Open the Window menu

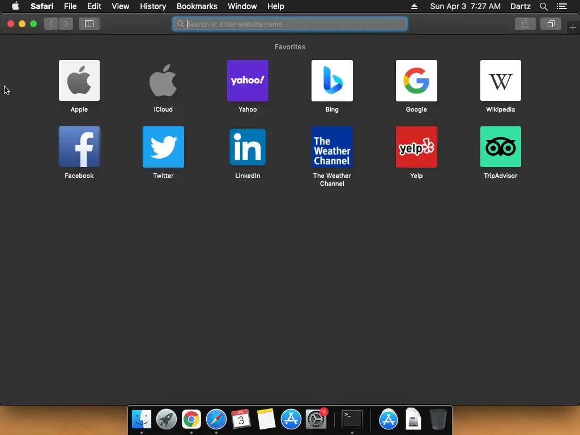pyautogui.click(x=242, y=6)
